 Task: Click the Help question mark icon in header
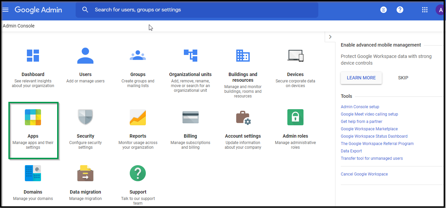pos(400,10)
